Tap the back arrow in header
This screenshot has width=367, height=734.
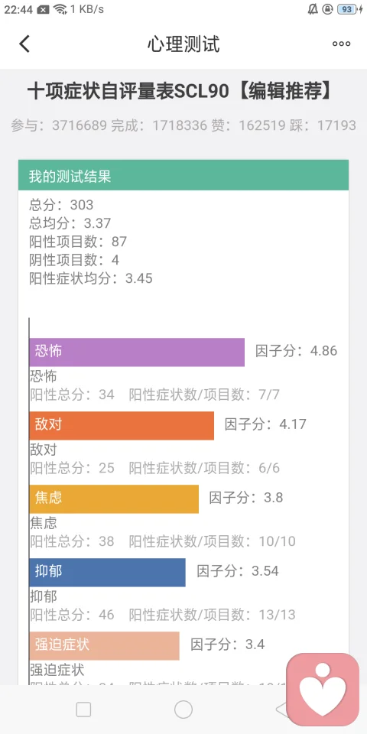tap(24, 44)
